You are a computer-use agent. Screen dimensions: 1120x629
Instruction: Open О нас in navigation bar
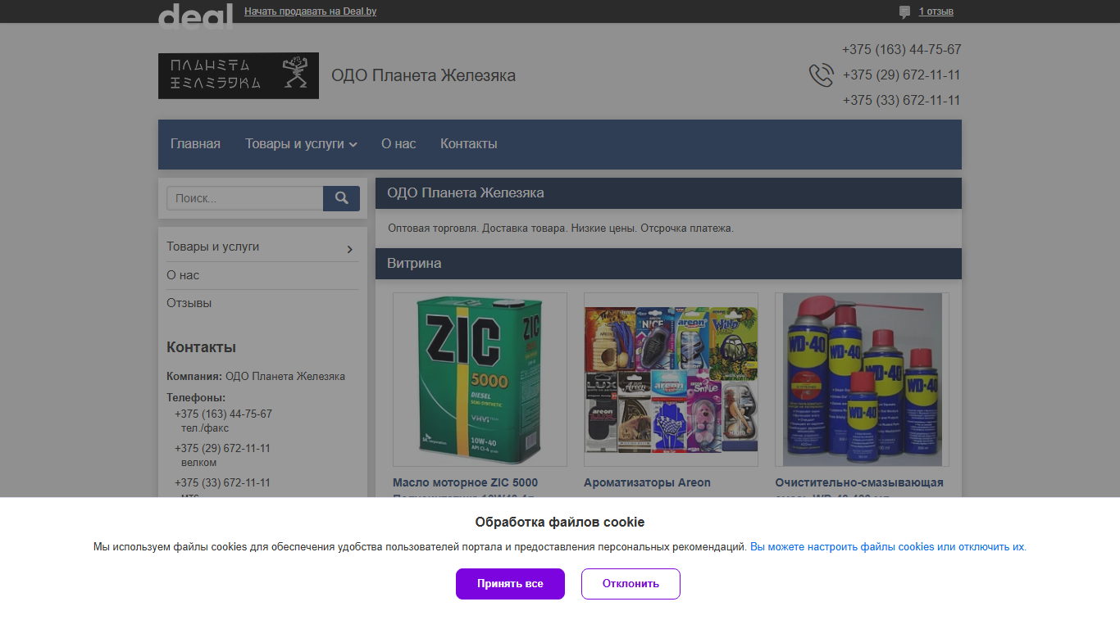click(x=398, y=144)
